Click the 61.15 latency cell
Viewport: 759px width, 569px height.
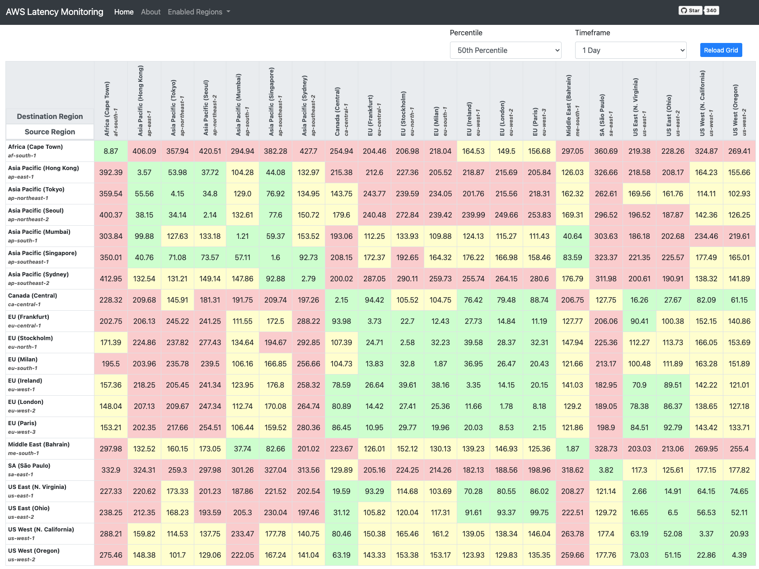(739, 300)
